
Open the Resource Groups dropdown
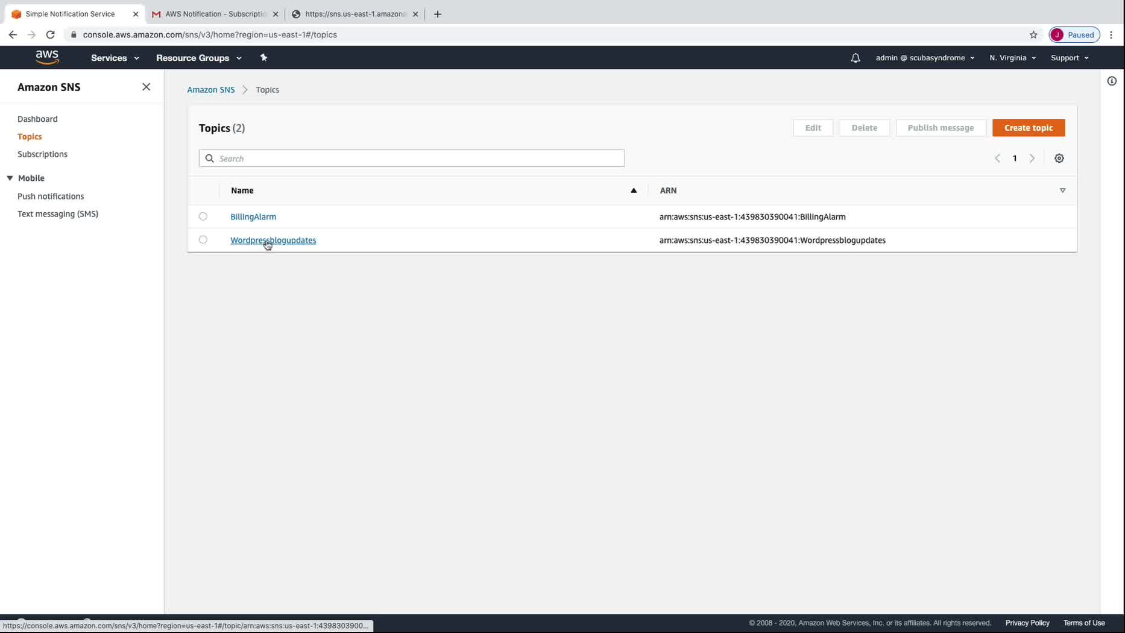199,58
